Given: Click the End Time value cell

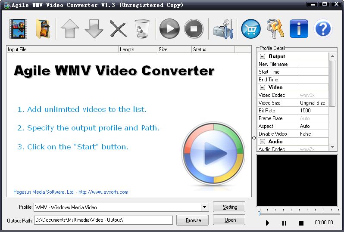Looking at the screenshot, I should pos(314,80).
